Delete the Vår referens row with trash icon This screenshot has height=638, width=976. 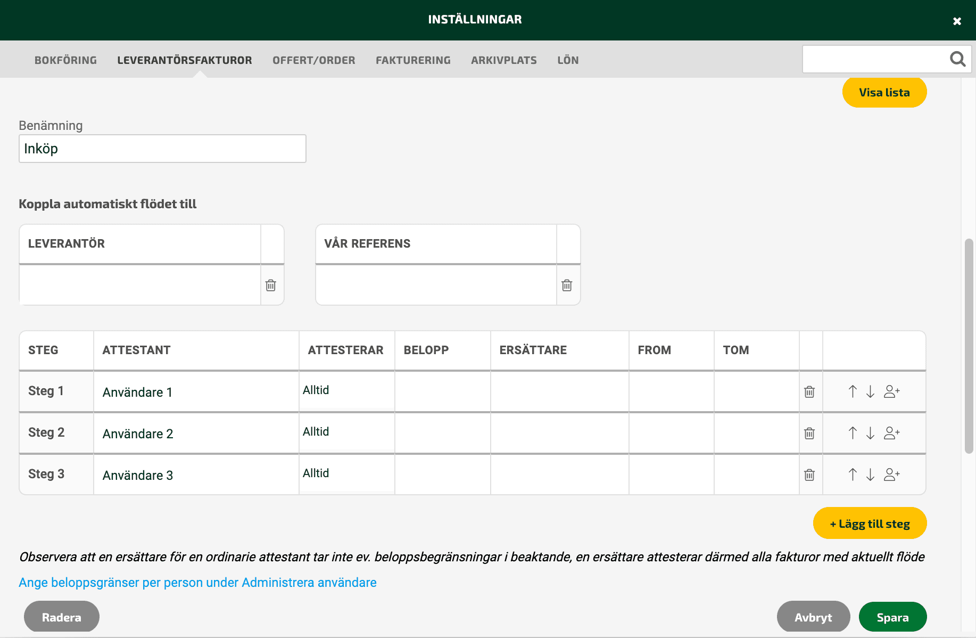[x=567, y=285]
